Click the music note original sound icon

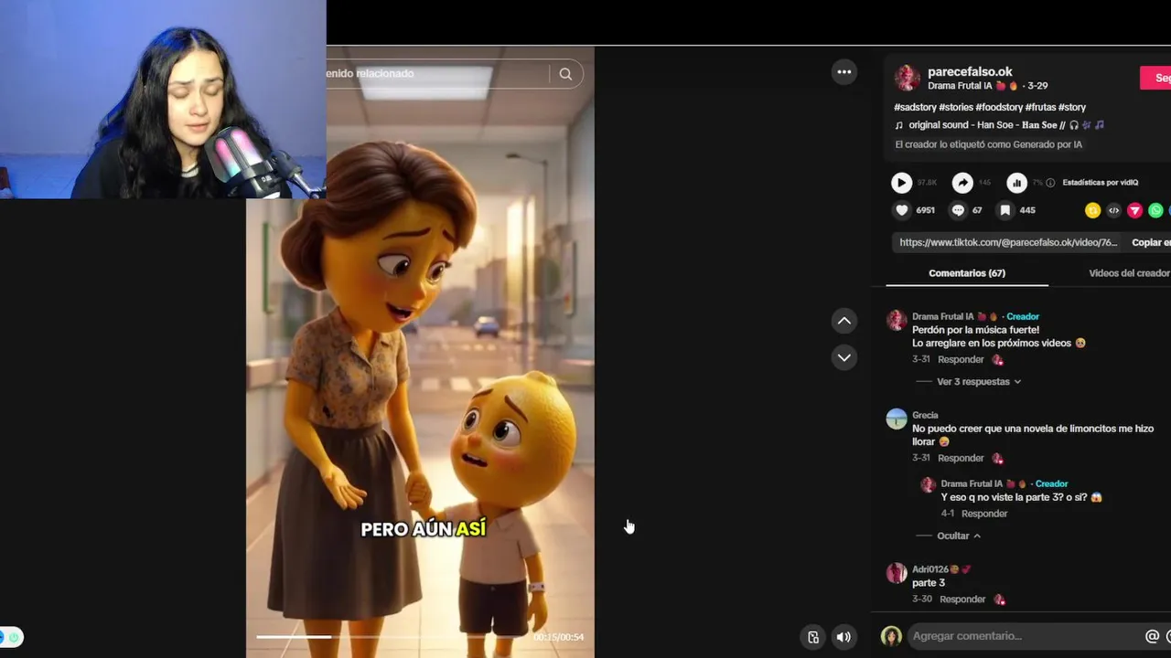pyautogui.click(x=899, y=125)
